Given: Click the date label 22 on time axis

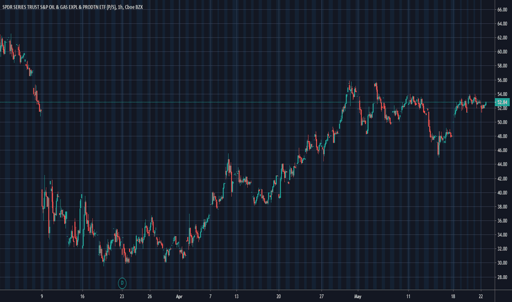Looking at the screenshot, I should [481, 297].
